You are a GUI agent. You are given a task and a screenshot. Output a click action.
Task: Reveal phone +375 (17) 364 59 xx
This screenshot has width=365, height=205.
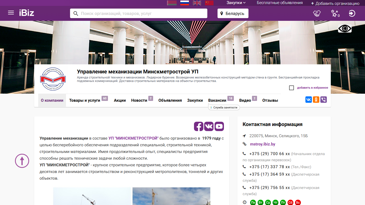(x=269, y=174)
